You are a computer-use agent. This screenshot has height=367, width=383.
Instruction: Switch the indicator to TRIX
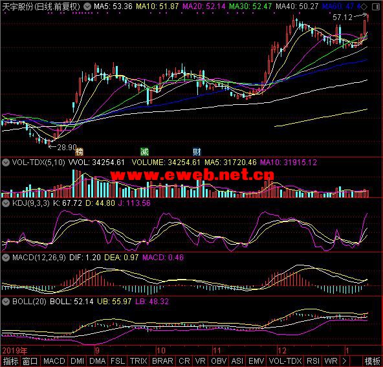click(x=138, y=361)
